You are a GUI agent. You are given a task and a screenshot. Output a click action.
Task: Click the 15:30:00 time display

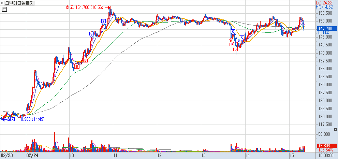327,156
